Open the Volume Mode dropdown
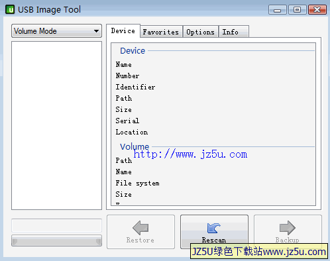 (x=56, y=31)
